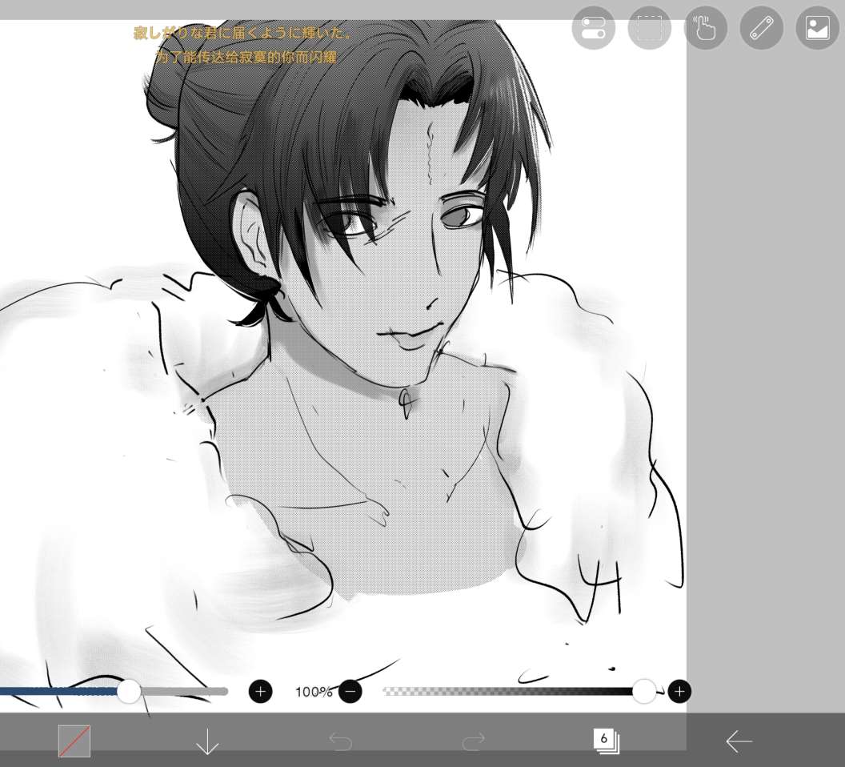
Task: Click the yellow Japanese subtitle text
Action: [241, 34]
